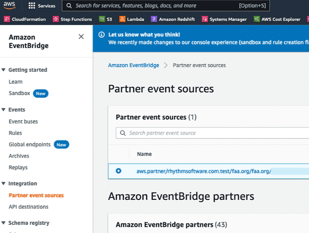Viewport: 309px width, 233px height.
Task: Click the Name column header
Action: (x=144, y=154)
